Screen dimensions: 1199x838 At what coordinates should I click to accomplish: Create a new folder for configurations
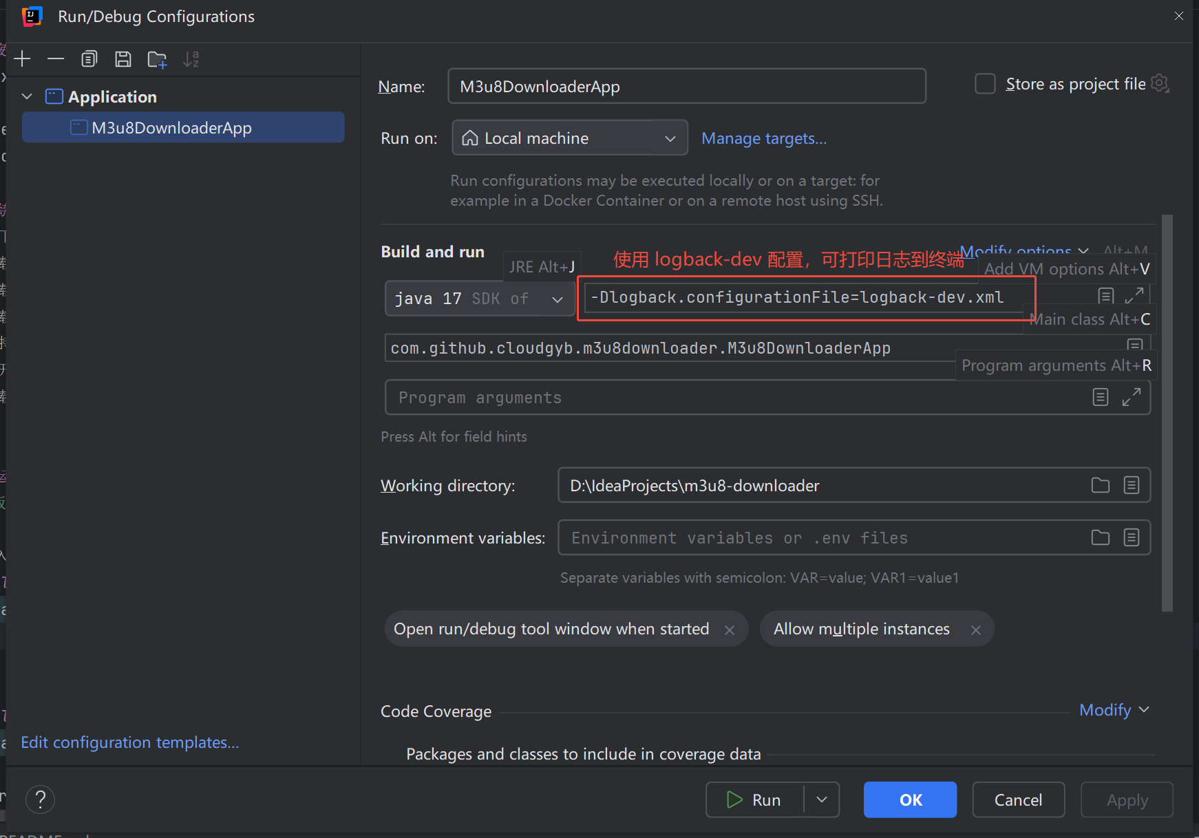click(x=157, y=60)
